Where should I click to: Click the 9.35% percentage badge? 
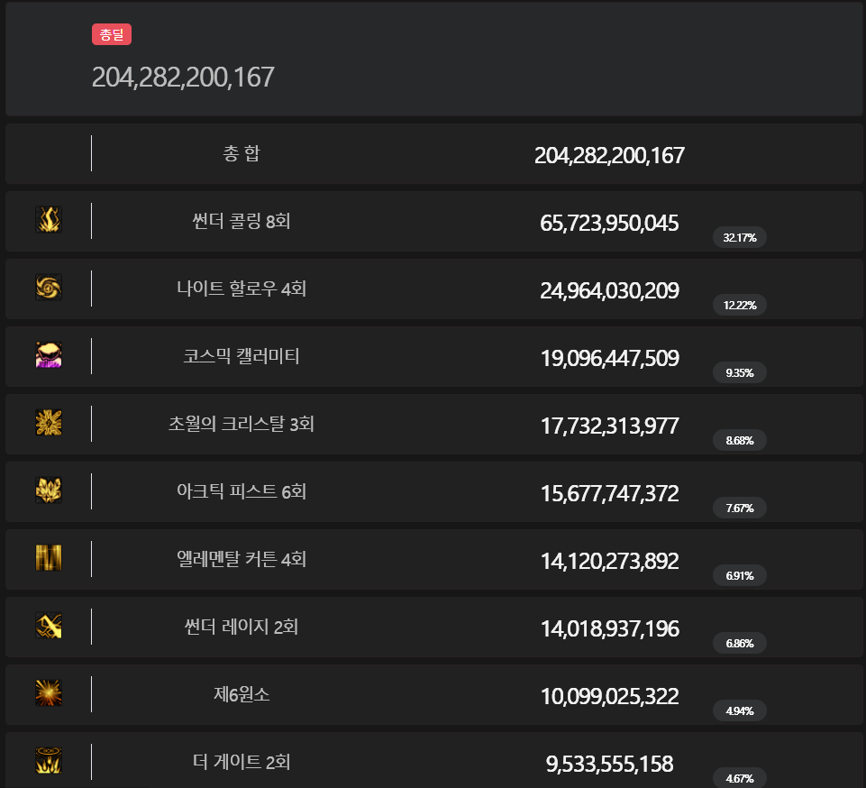tap(740, 373)
